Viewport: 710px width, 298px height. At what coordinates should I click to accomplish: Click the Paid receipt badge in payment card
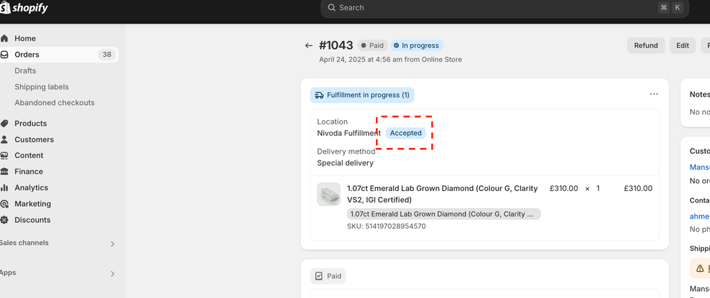tap(328, 276)
